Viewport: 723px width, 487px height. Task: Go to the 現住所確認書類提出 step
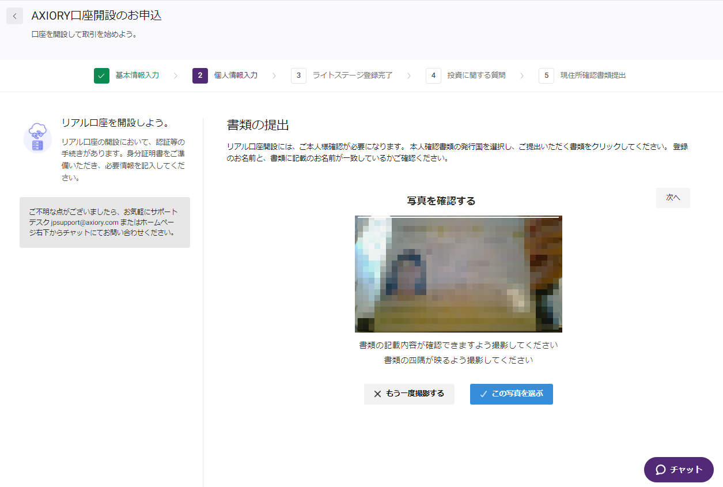(x=593, y=75)
